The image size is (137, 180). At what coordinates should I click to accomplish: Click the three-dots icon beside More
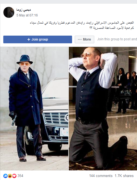[80, 39]
